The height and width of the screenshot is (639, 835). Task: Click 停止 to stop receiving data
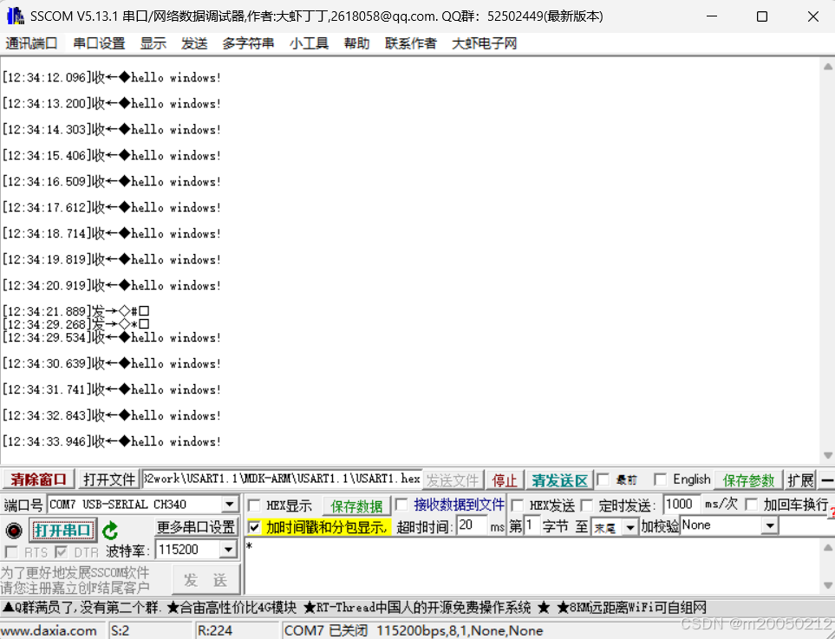click(506, 479)
